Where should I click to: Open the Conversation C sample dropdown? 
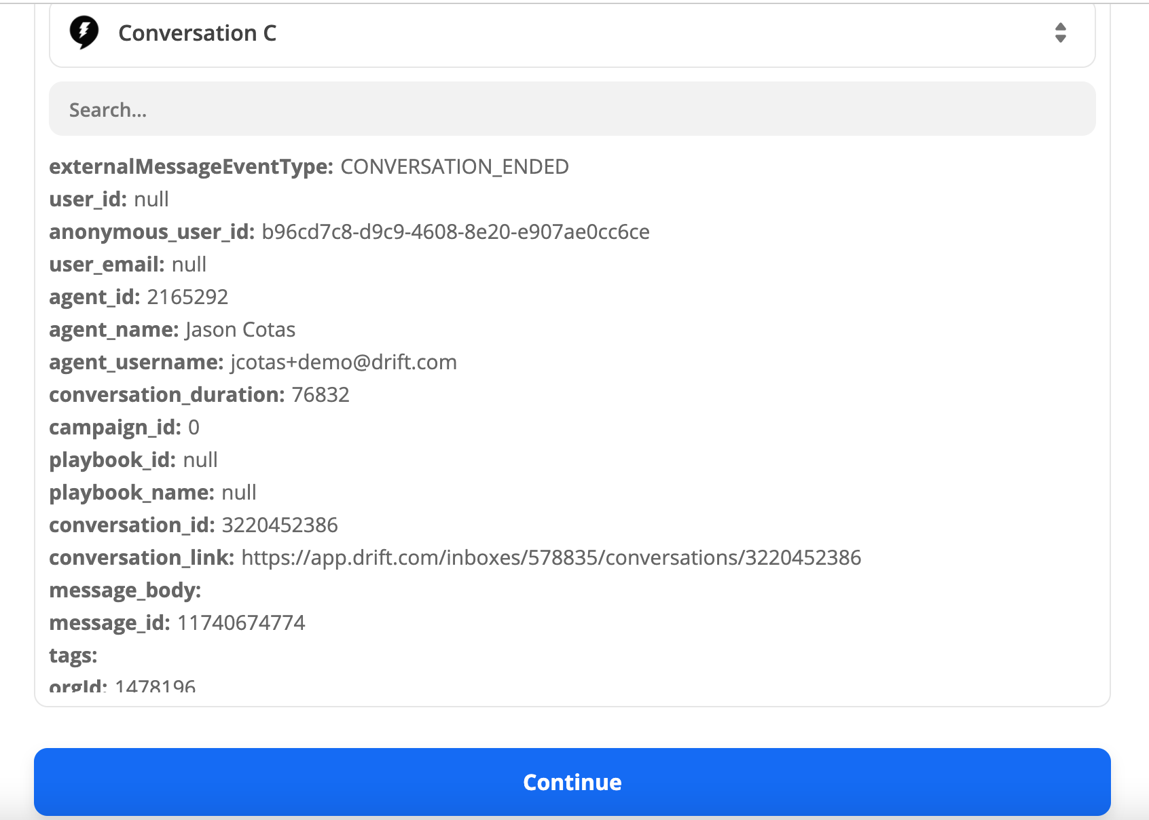tap(572, 34)
